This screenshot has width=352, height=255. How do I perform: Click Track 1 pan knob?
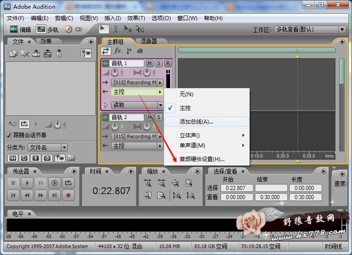[147, 72]
